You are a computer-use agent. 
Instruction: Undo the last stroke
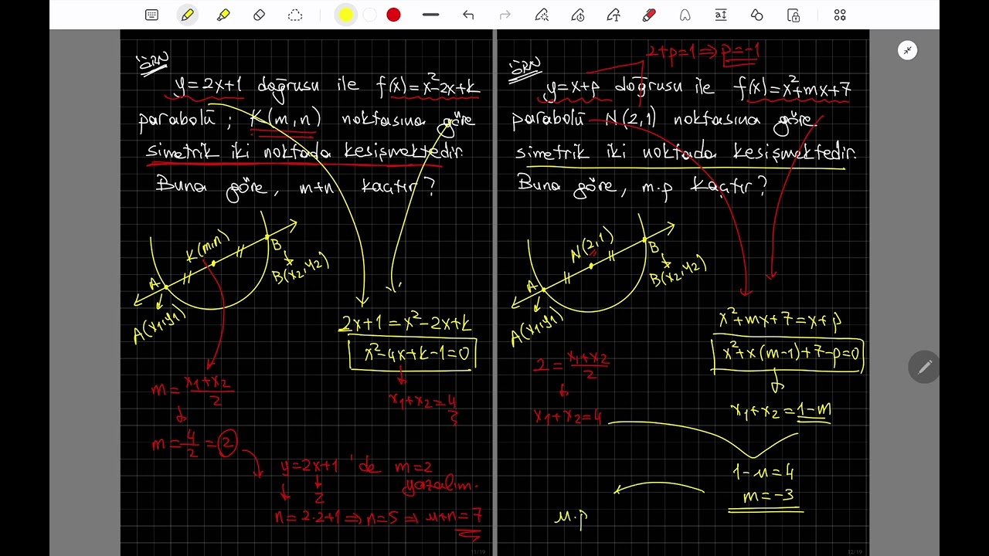(468, 15)
